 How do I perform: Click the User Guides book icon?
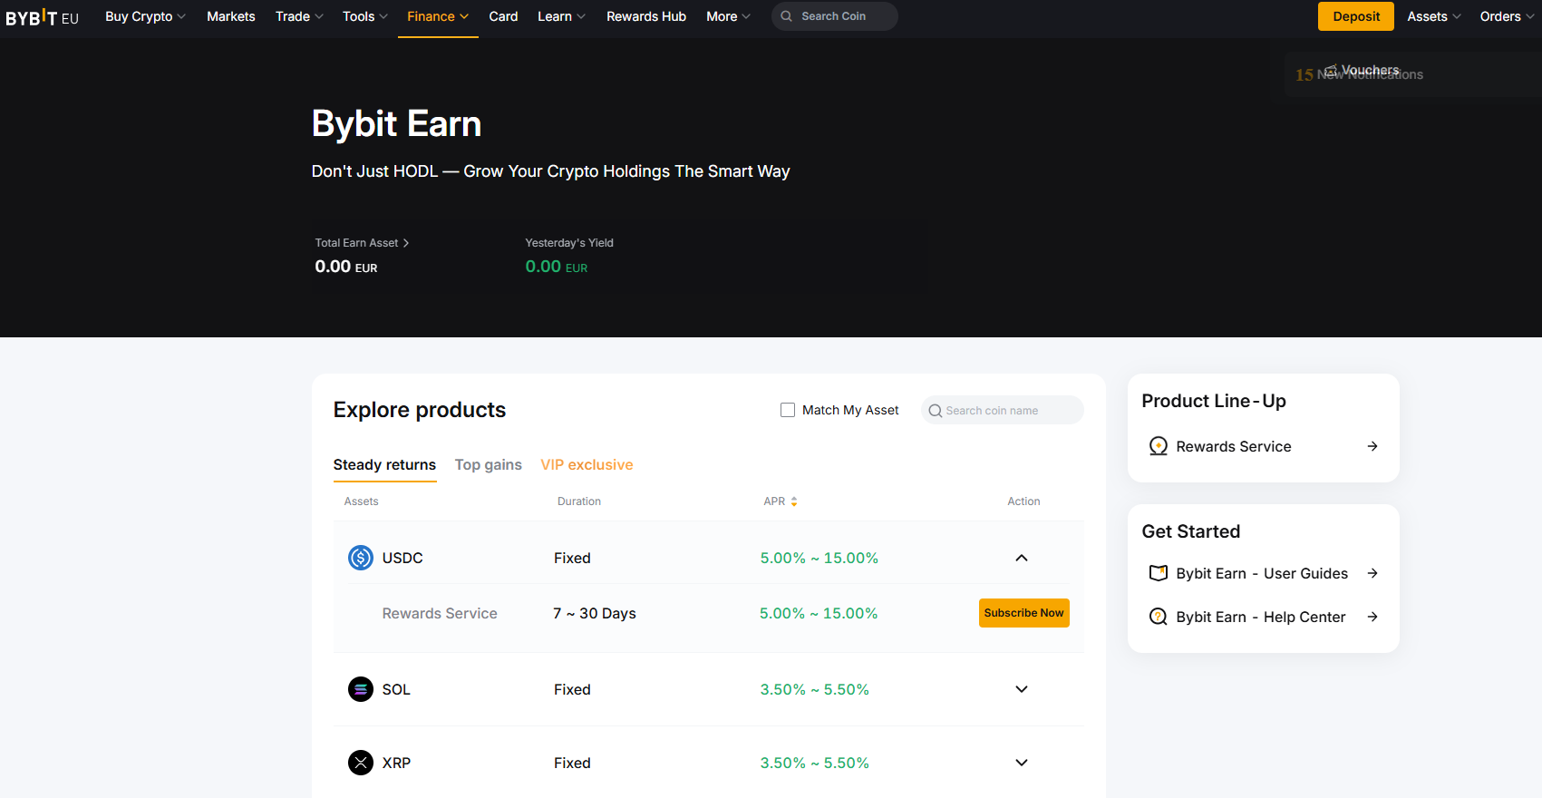(x=1158, y=573)
